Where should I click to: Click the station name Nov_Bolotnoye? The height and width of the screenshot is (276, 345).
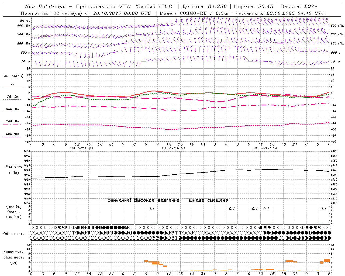point(45,6)
